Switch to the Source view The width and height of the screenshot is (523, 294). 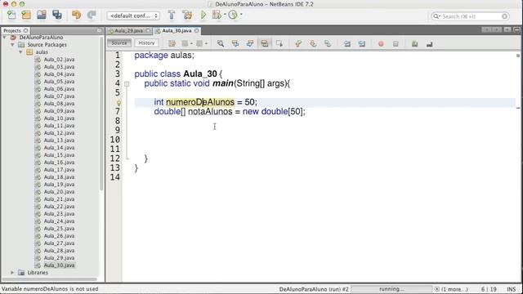pos(119,43)
